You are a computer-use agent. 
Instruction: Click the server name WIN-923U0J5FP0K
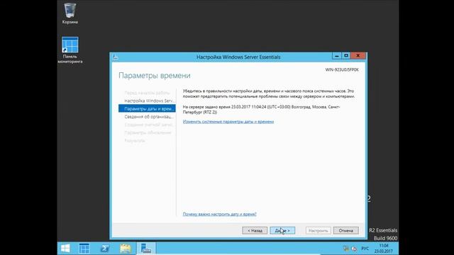[342, 69]
